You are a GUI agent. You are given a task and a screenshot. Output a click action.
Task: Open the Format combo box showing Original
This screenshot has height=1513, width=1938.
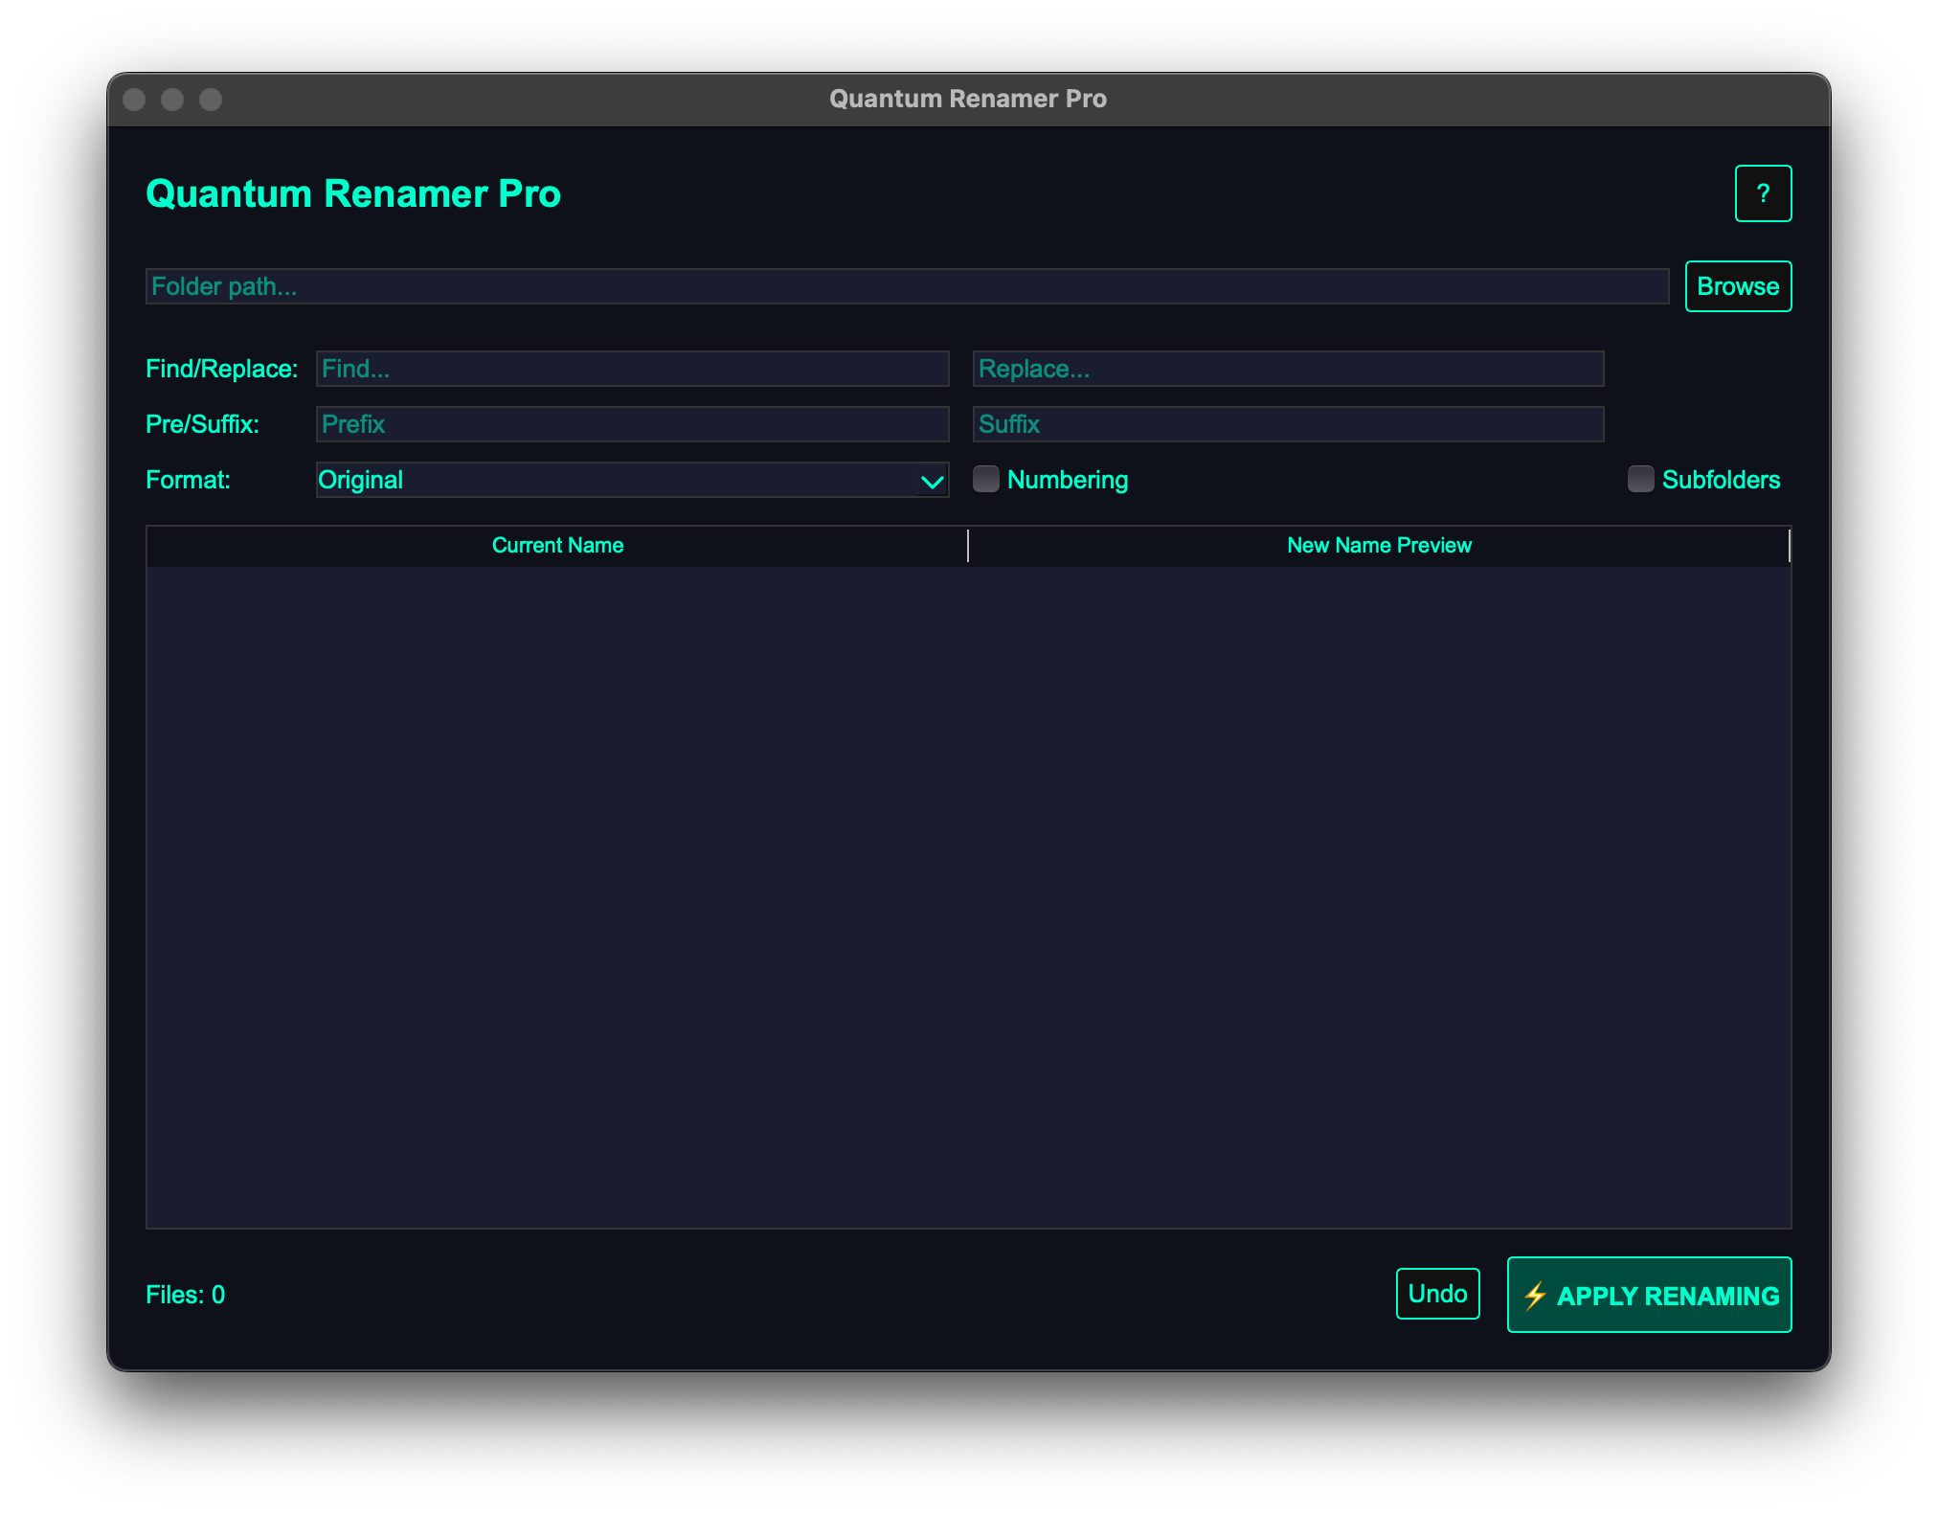pos(613,480)
